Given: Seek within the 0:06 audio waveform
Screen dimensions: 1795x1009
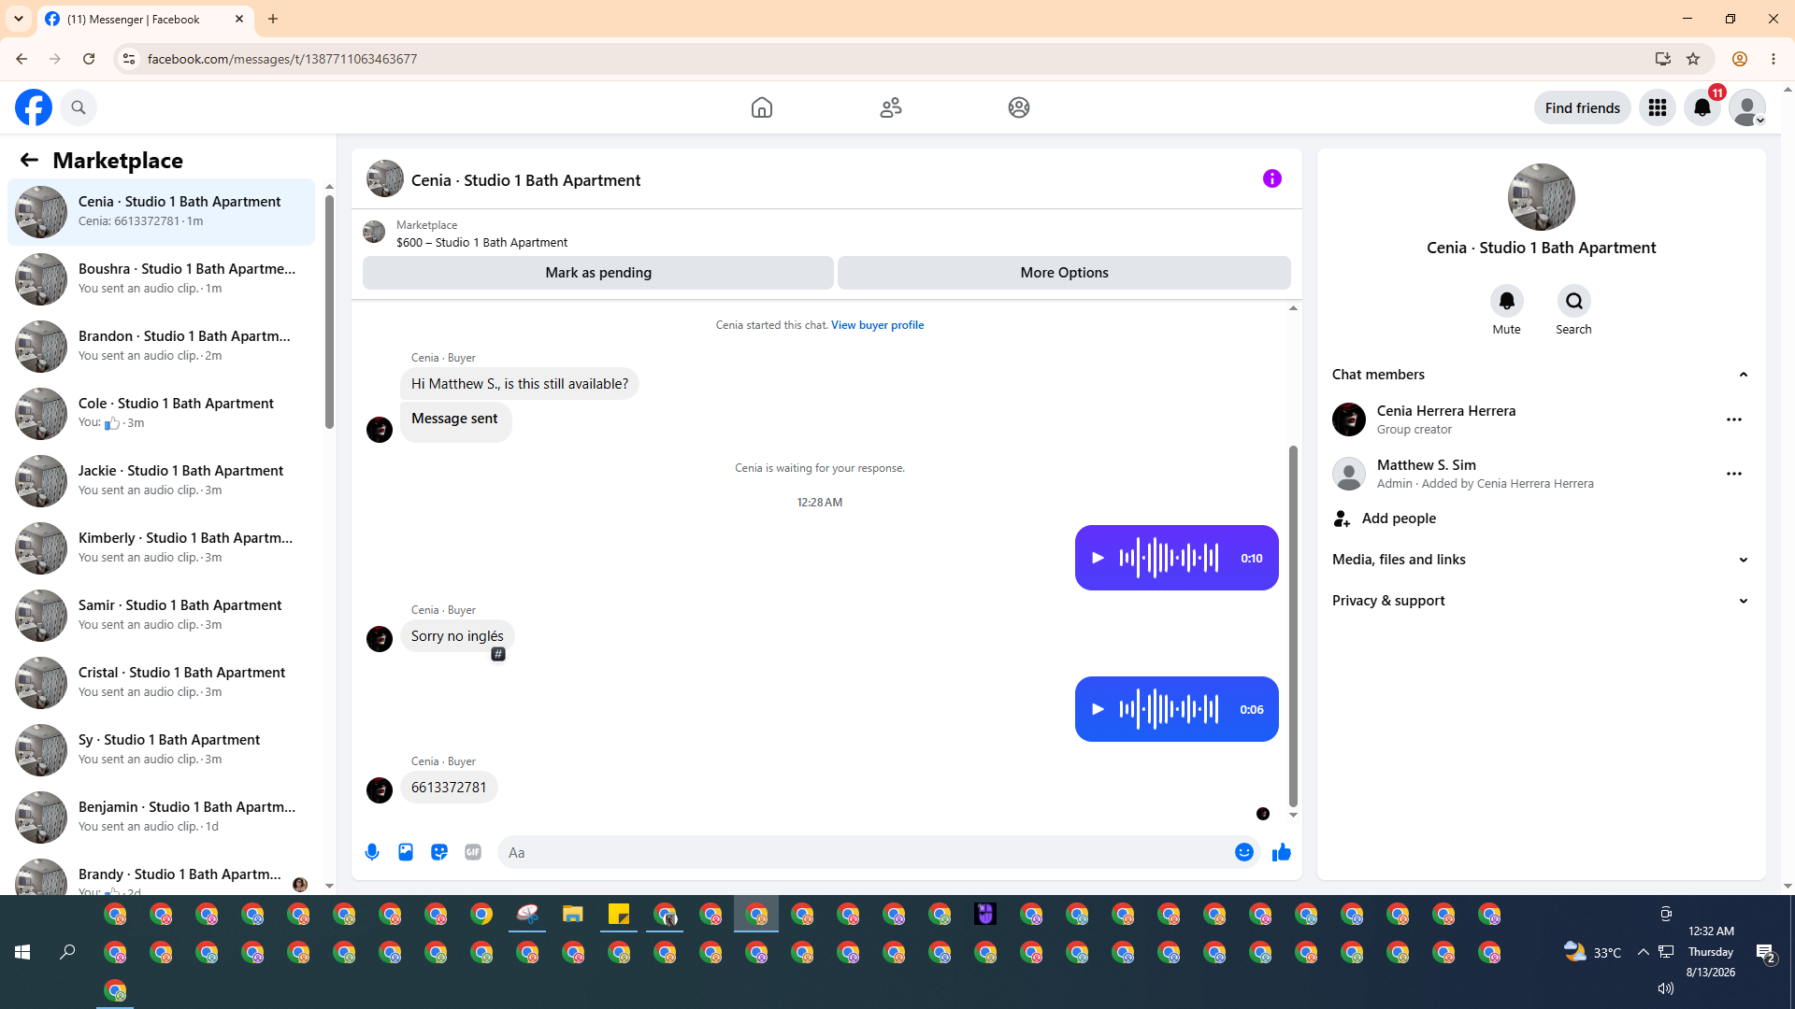Looking at the screenshot, I should click(1169, 709).
